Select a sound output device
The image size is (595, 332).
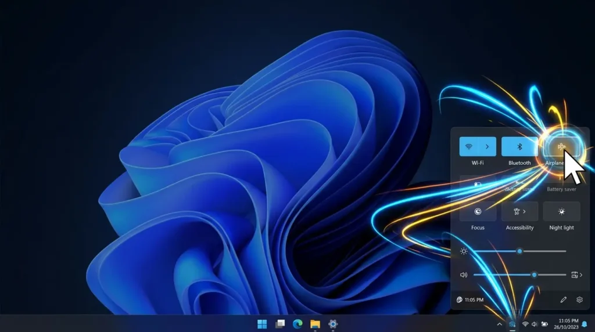[x=577, y=275]
